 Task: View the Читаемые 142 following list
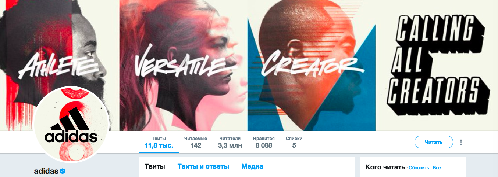[x=196, y=142]
